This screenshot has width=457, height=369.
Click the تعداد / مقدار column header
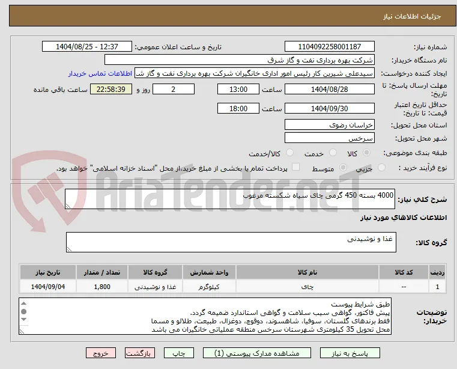click(102, 272)
